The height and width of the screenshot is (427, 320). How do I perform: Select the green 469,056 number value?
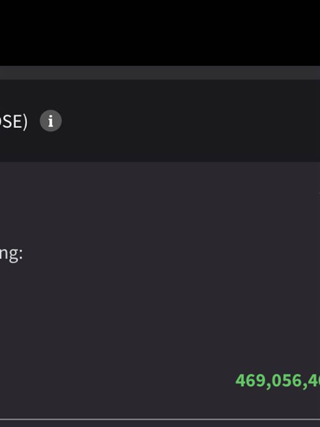(x=277, y=381)
